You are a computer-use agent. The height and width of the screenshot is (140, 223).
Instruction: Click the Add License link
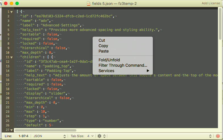tap(211, 3)
